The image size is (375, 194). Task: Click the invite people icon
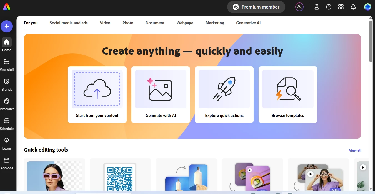(299, 7)
